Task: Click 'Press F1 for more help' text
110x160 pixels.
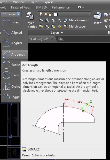Action: (x=38, y=155)
